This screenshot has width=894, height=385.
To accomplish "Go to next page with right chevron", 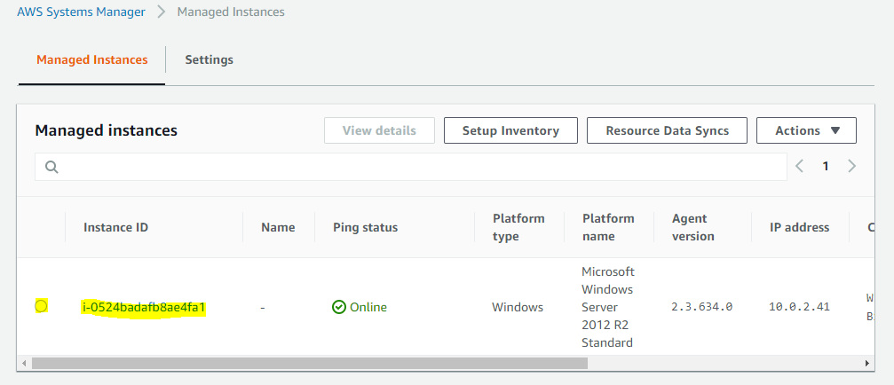I will coord(851,166).
